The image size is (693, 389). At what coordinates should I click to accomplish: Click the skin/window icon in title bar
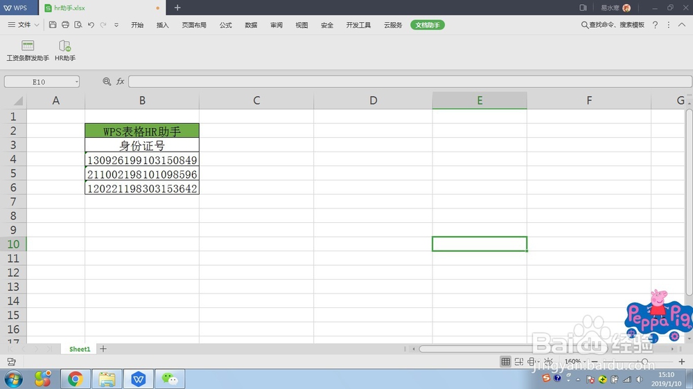pos(583,8)
